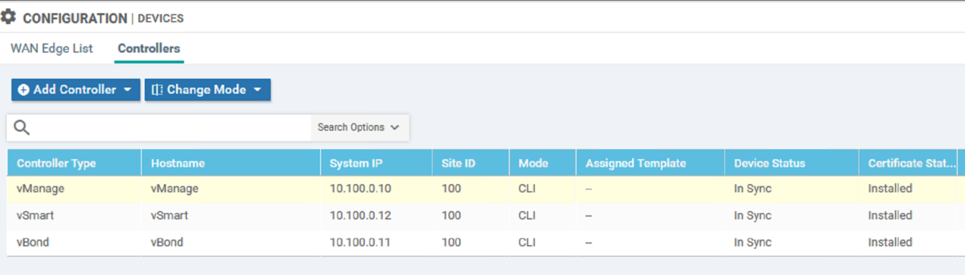Click Installed certificate in vSmart row
Image resolution: width=965 pixels, height=275 pixels.
(x=890, y=216)
